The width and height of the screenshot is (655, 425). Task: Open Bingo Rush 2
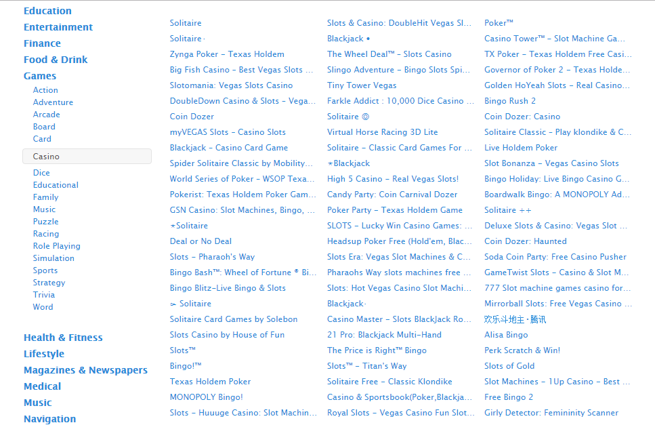point(510,101)
